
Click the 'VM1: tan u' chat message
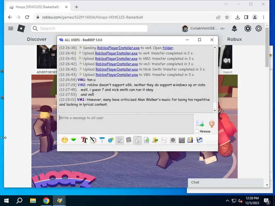point(86,80)
